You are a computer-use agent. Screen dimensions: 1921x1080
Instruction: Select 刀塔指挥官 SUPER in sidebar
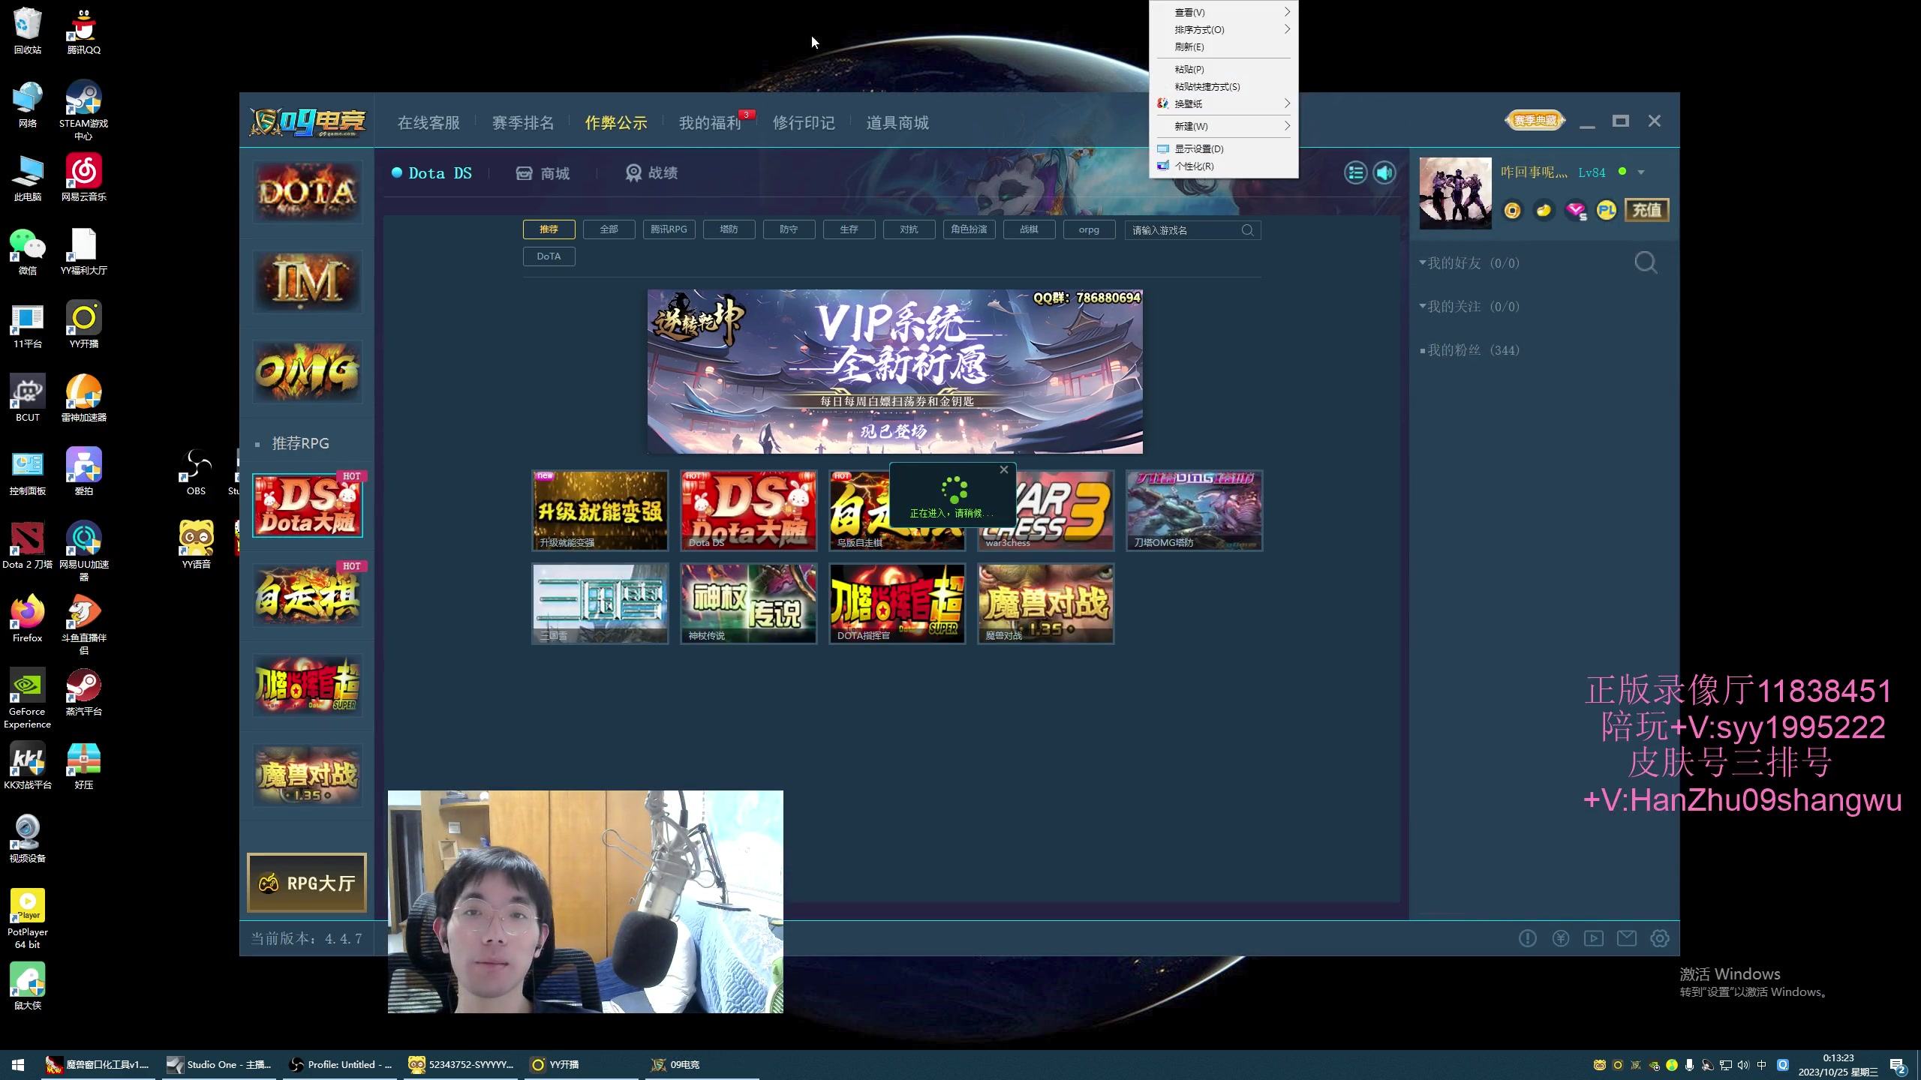[307, 685]
